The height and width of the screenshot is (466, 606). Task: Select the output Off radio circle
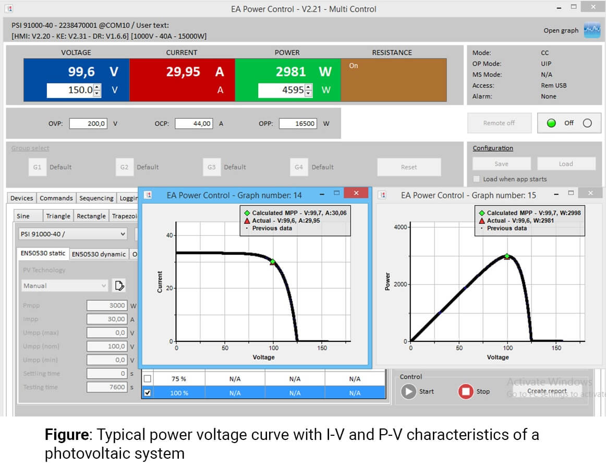click(587, 123)
